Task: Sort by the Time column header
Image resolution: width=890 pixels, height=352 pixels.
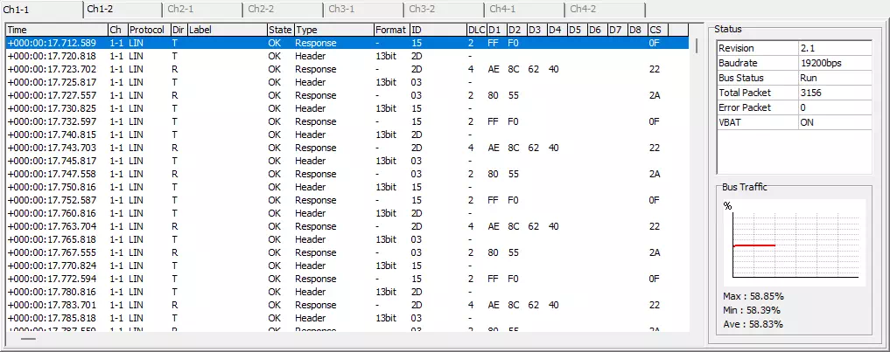Action: point(55,30)
